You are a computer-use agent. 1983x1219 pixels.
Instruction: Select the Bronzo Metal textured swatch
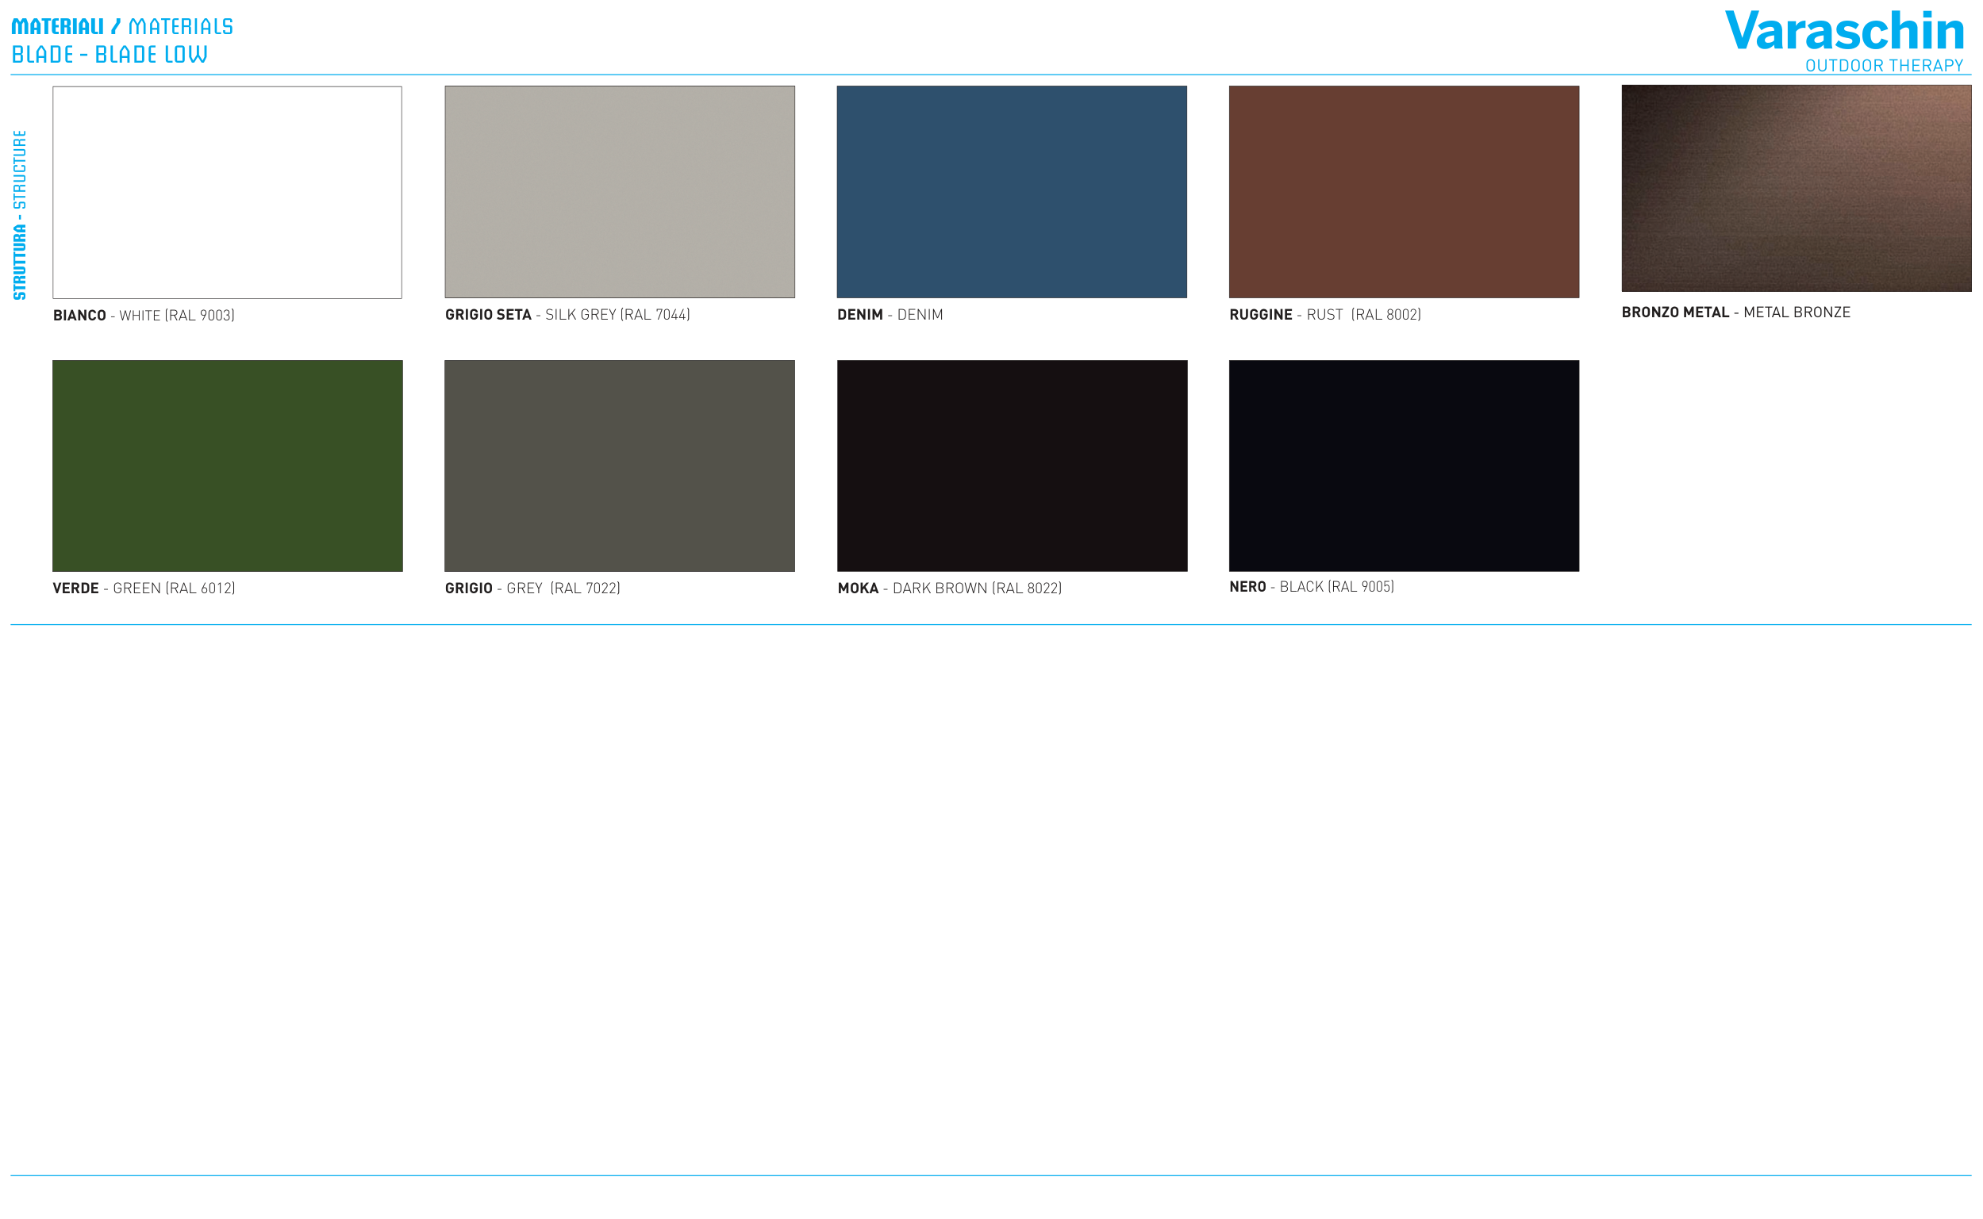coord(1796,189)
